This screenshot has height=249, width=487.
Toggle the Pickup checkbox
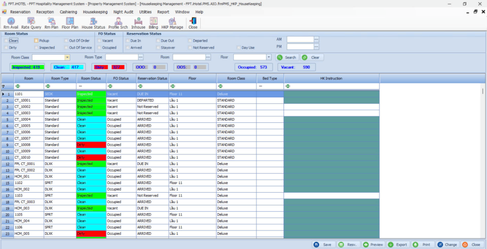point(36,41)
